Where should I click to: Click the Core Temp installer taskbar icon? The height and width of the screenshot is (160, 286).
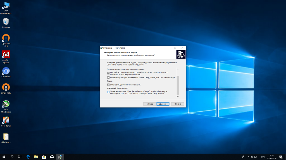coord(60,157)
